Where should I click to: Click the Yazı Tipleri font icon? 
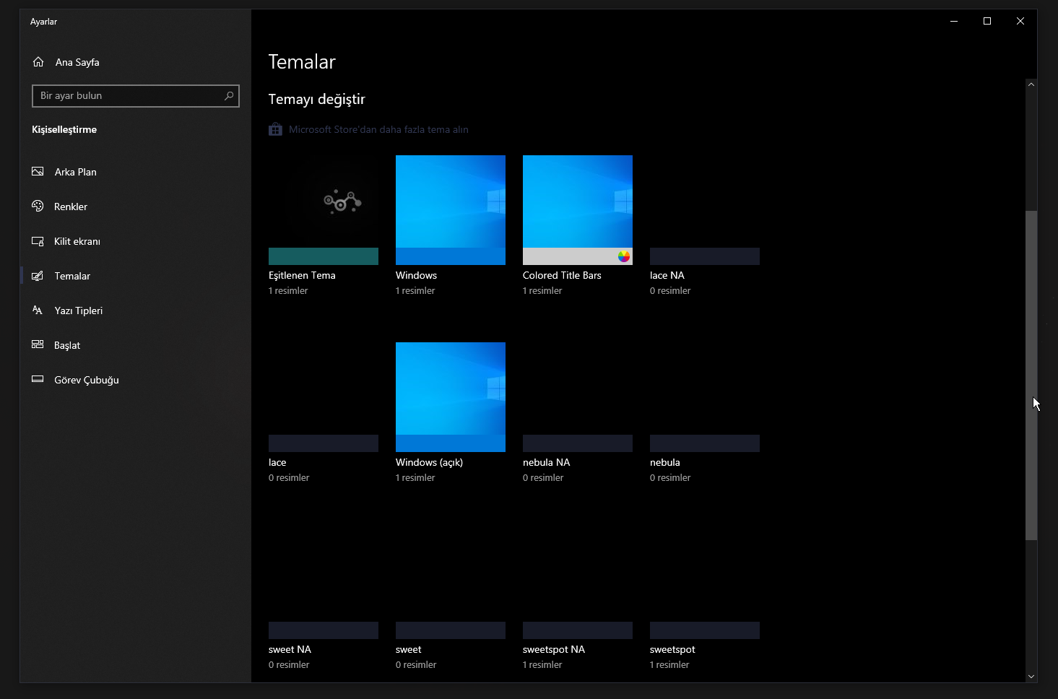[38, 311]
